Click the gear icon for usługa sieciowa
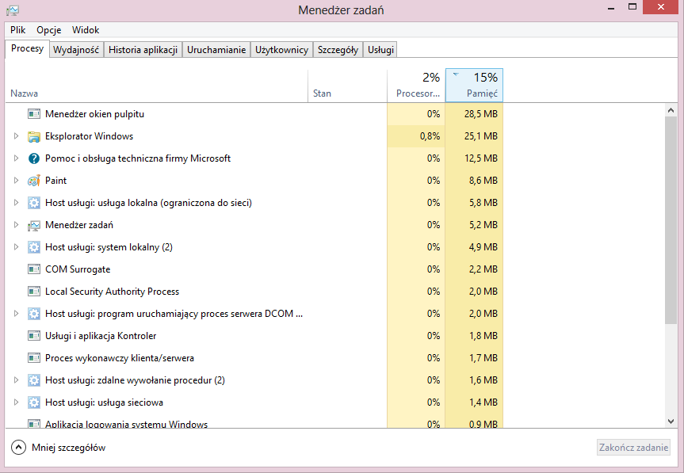This screenshot has width=684, height=473. pyautogui.click(x=33, y=402)
